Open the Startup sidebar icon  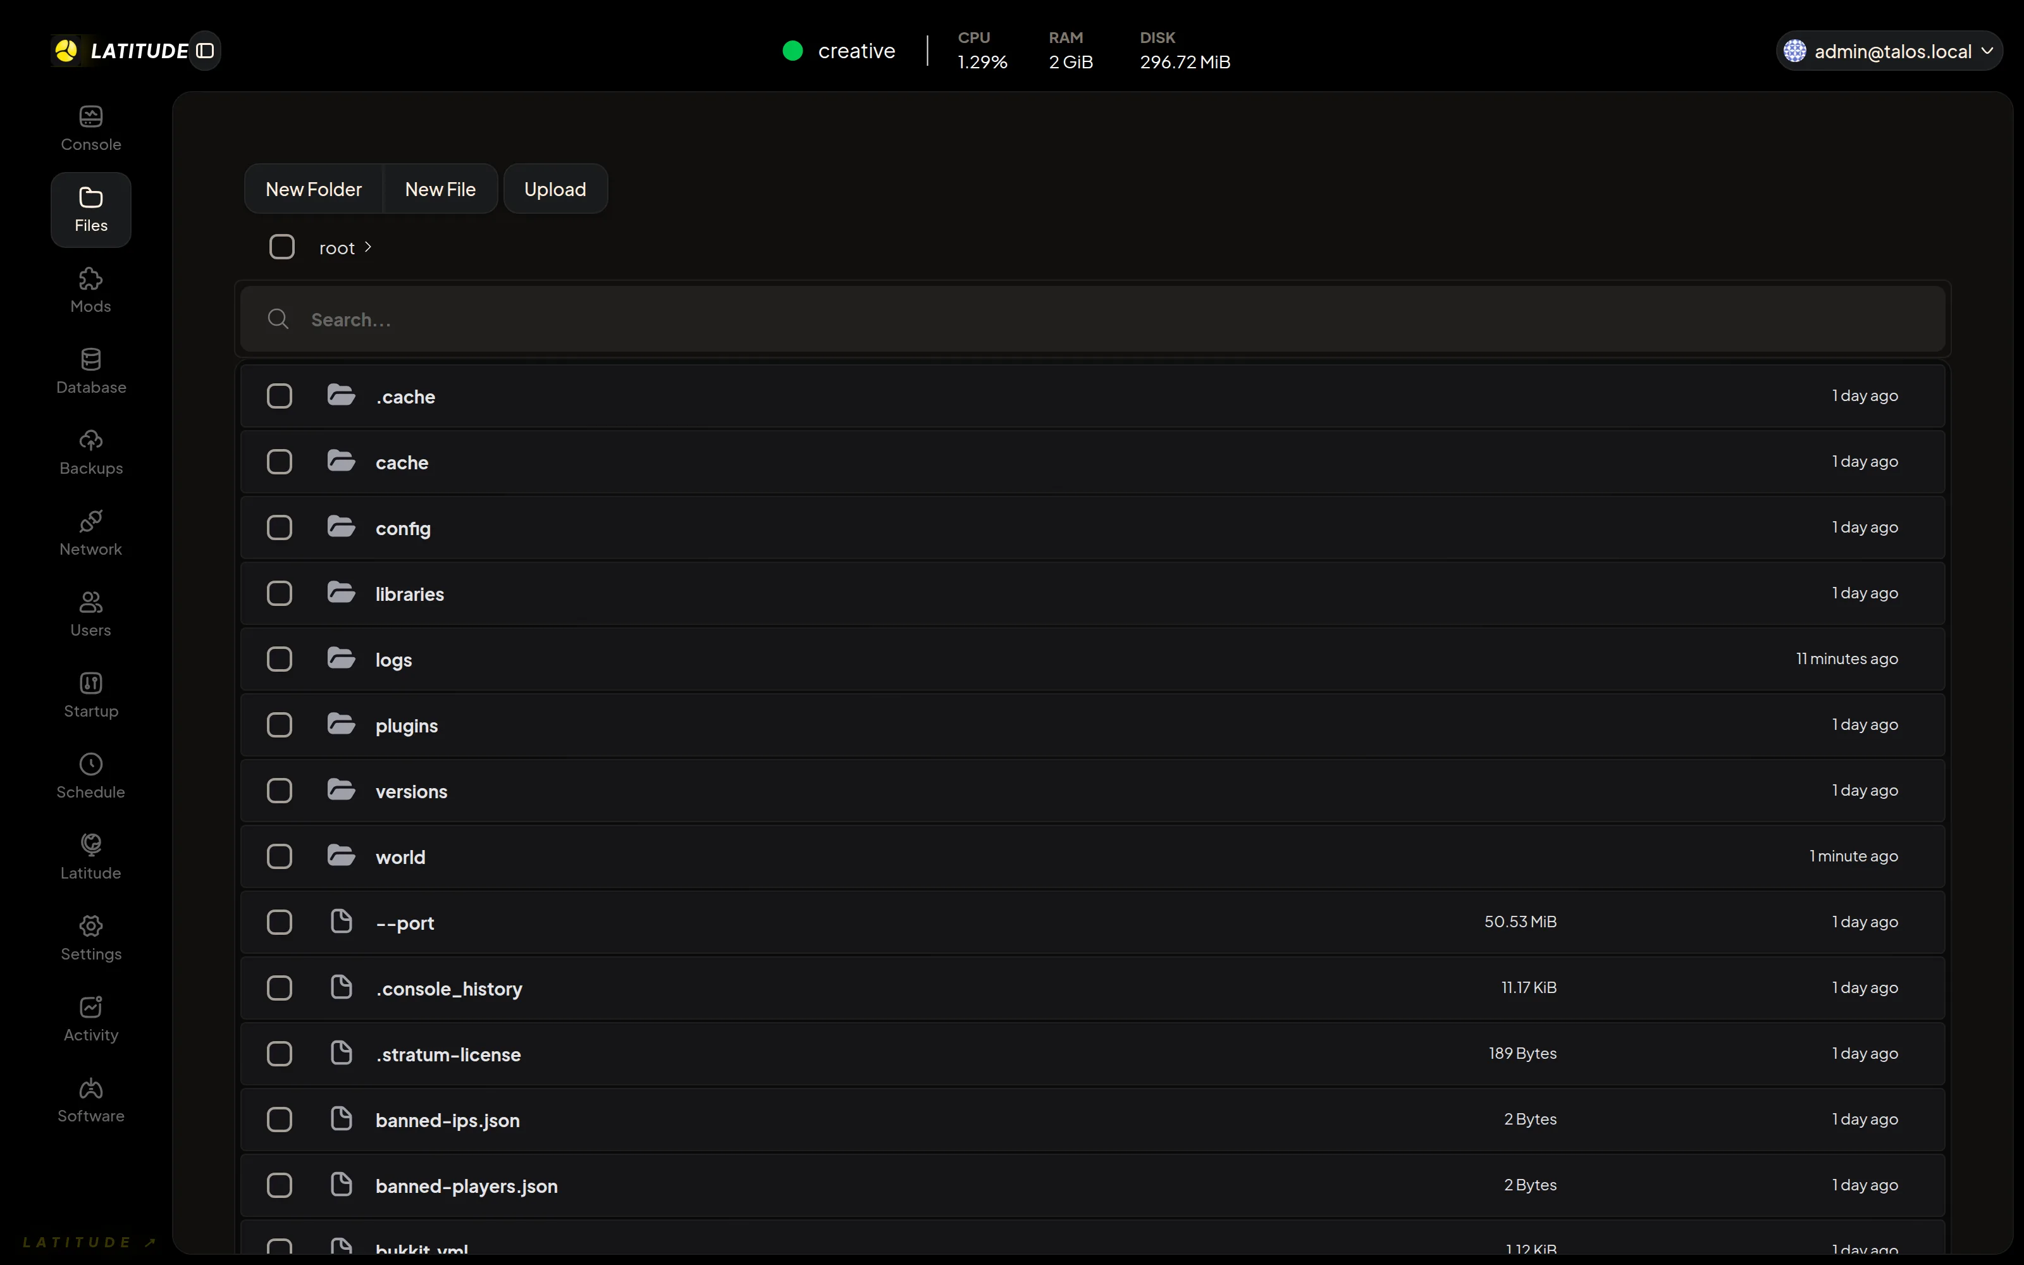(x=90, y=684)
